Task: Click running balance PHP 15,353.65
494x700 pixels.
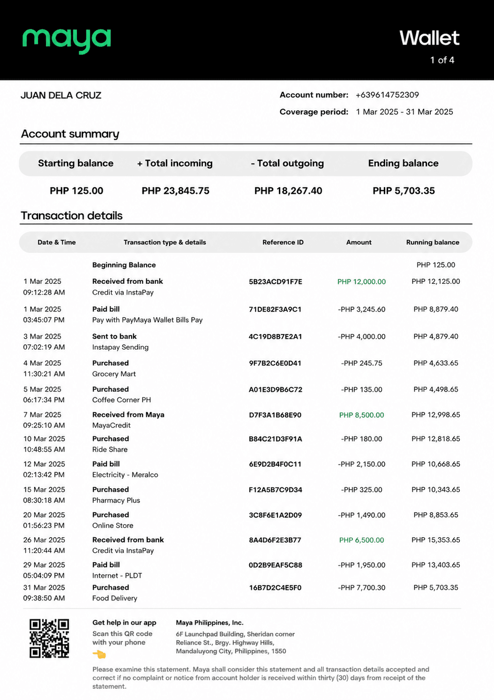Action: tap(436, 540)
